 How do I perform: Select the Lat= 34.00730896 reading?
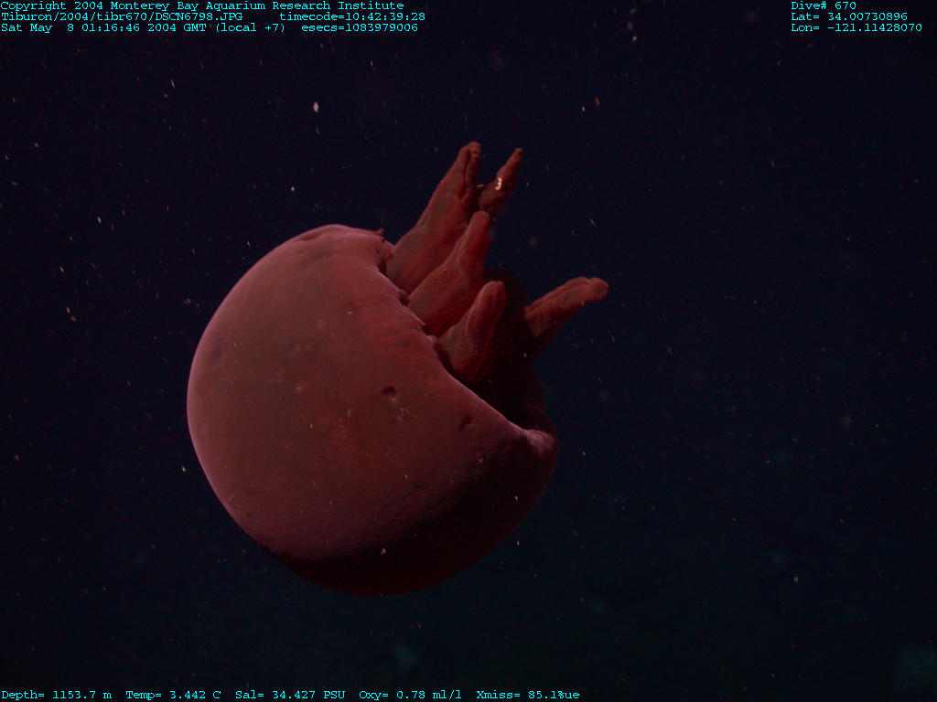pyautogui.click(x=849, y=16)
